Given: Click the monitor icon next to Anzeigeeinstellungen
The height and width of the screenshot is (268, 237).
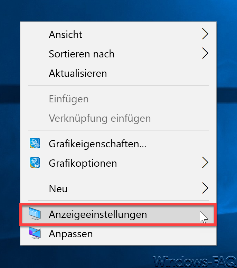Looking at the screenshot, I should tap(35, 214).
